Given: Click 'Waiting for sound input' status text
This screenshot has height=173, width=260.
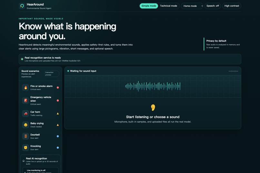Looking at the screenshot, I should pyautogui.click(x=83, y=71).
